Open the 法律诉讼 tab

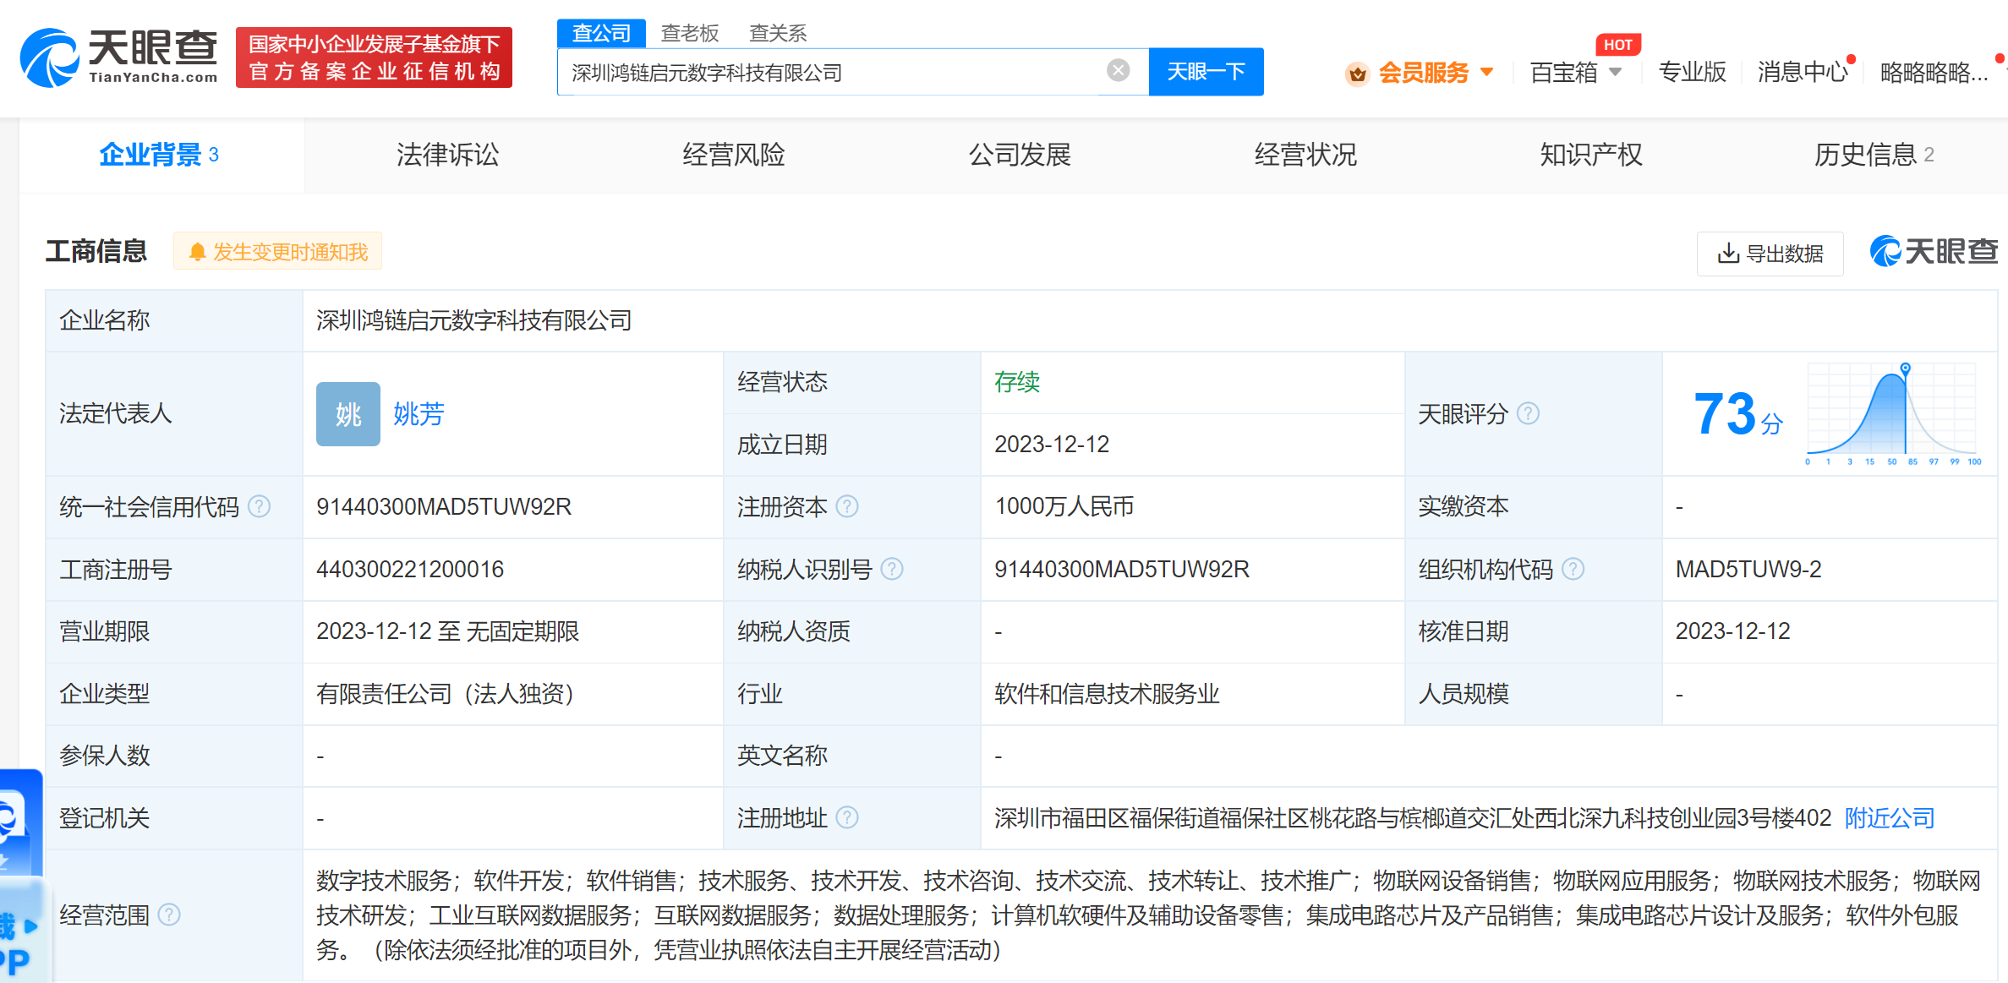[x=447, y=155]
